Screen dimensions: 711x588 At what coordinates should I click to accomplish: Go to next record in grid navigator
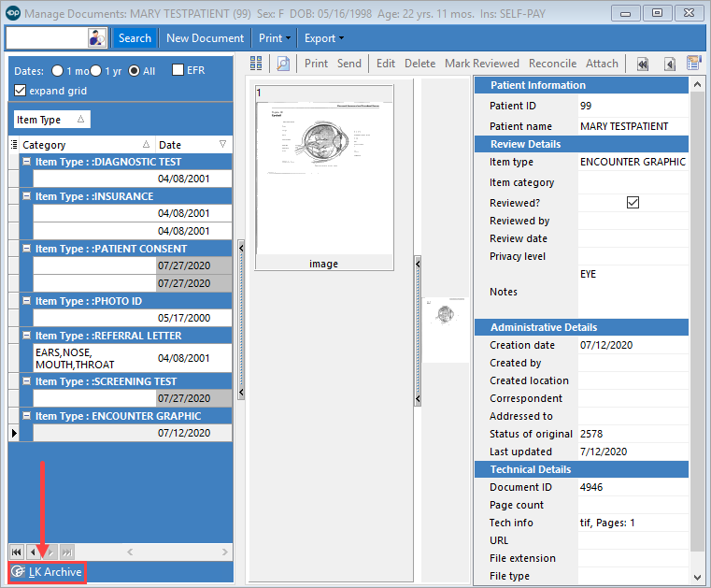point(50,552)
